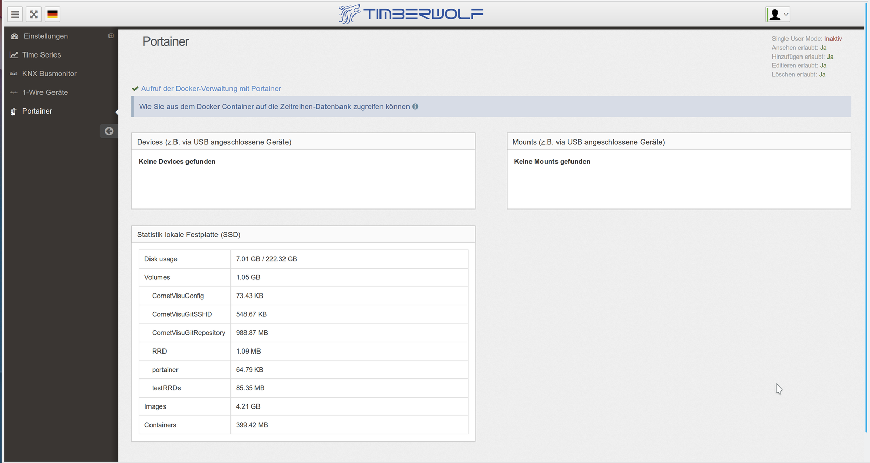870x463 pixels.
Task: Open Einstellungen in the sidebar
Action: pos(46,36)
